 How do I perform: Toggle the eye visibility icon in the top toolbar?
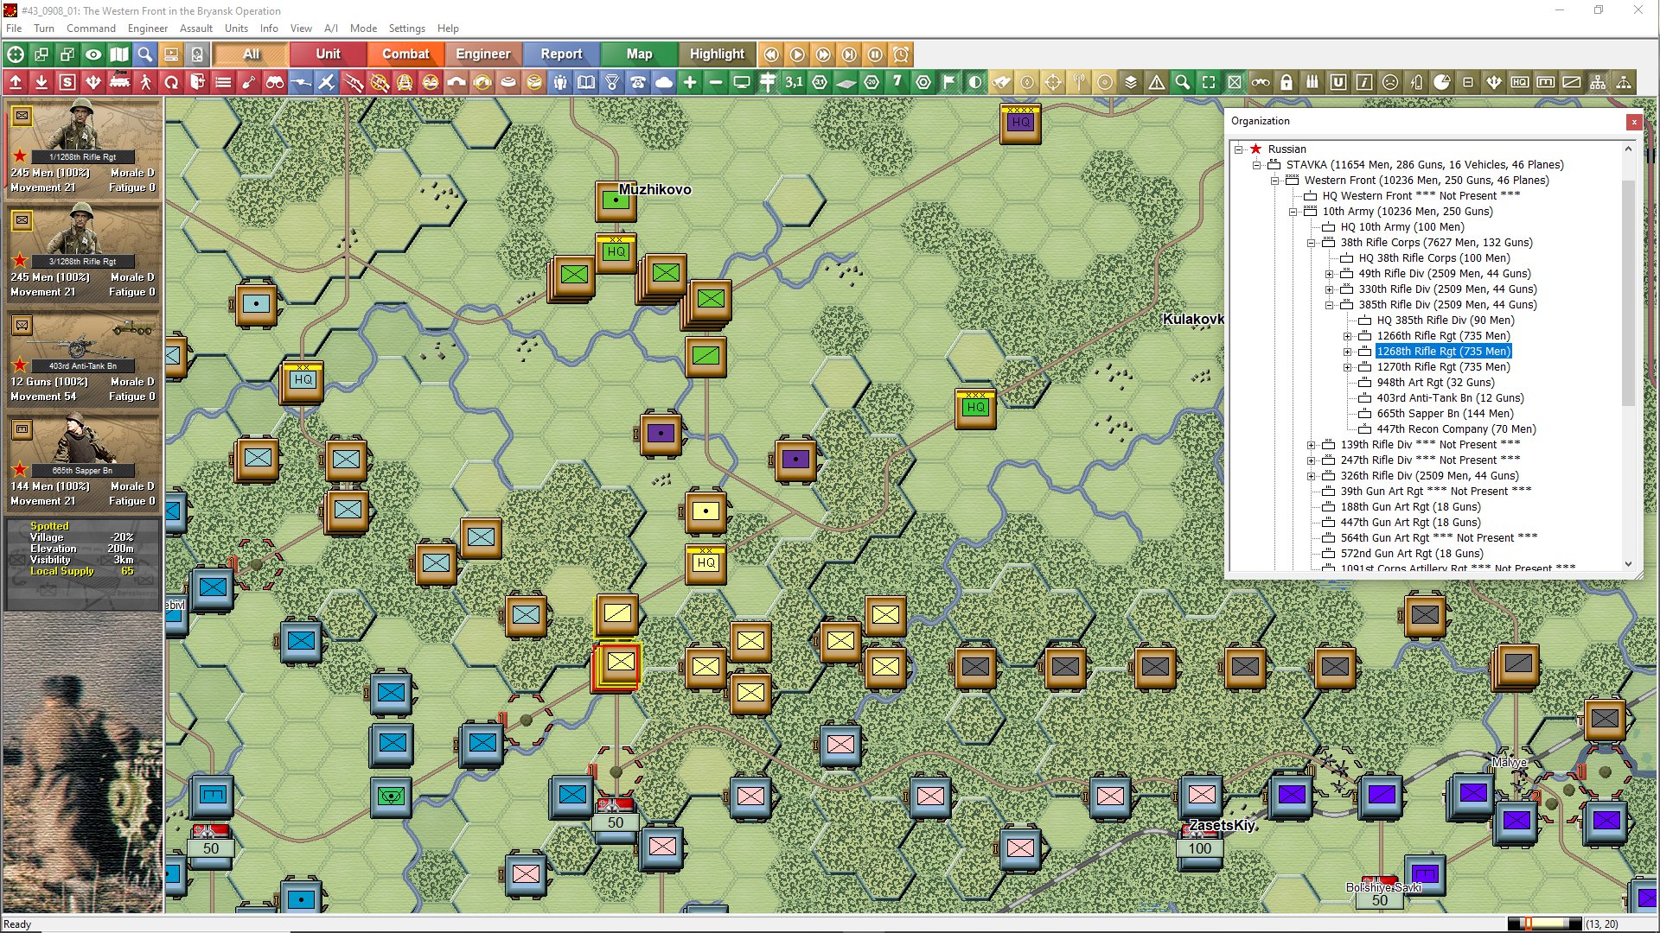93,54
